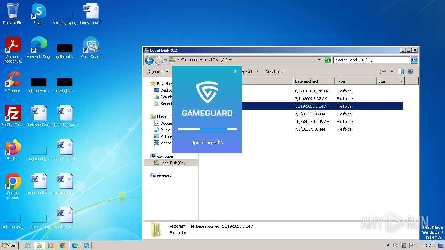Launch Firefox from the desktop

click(13, 150)
